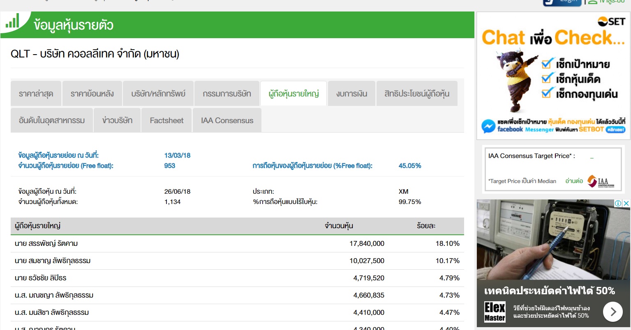Close the electricity ad with the X icon
Screen dimensions: 631x330
click(x=626, y=203)
